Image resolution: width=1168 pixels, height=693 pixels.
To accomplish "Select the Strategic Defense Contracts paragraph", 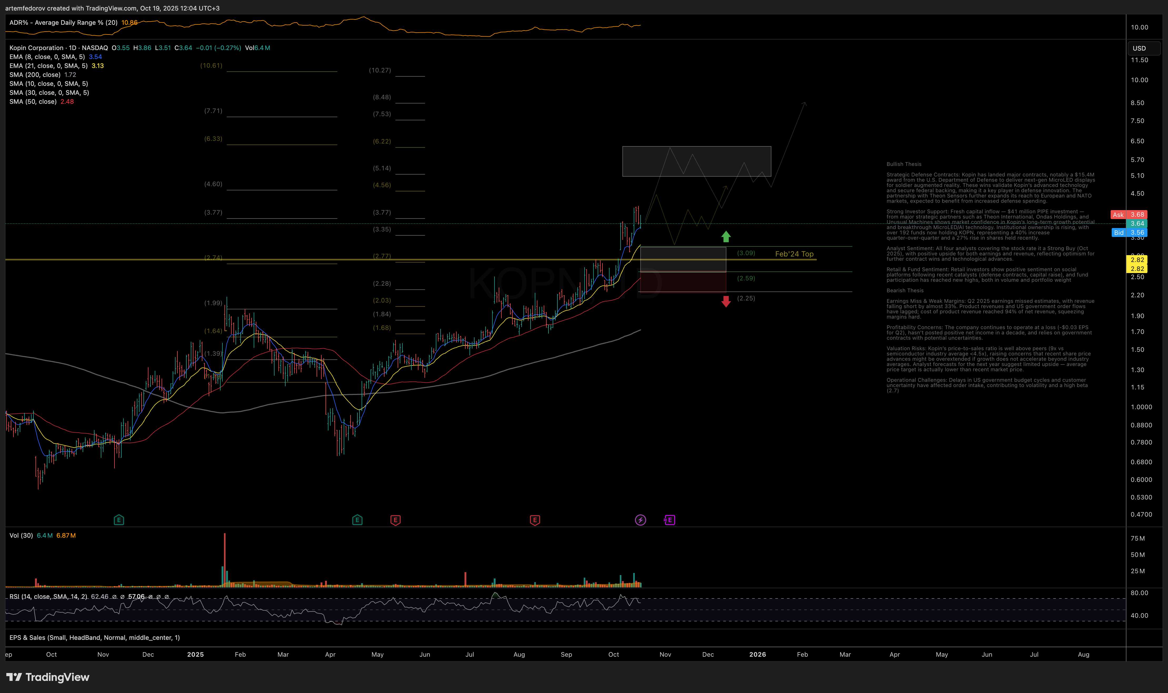I will point(991,188).
